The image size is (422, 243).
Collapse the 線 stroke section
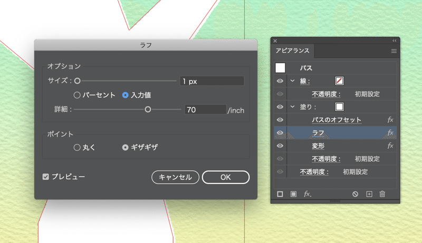tap(293, 81)
